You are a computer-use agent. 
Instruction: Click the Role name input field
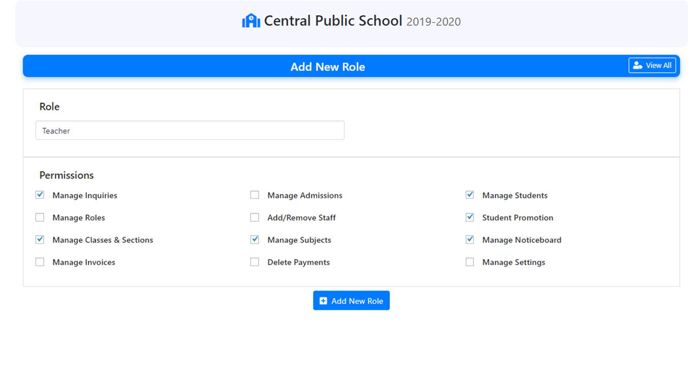[x=190, y=131]
